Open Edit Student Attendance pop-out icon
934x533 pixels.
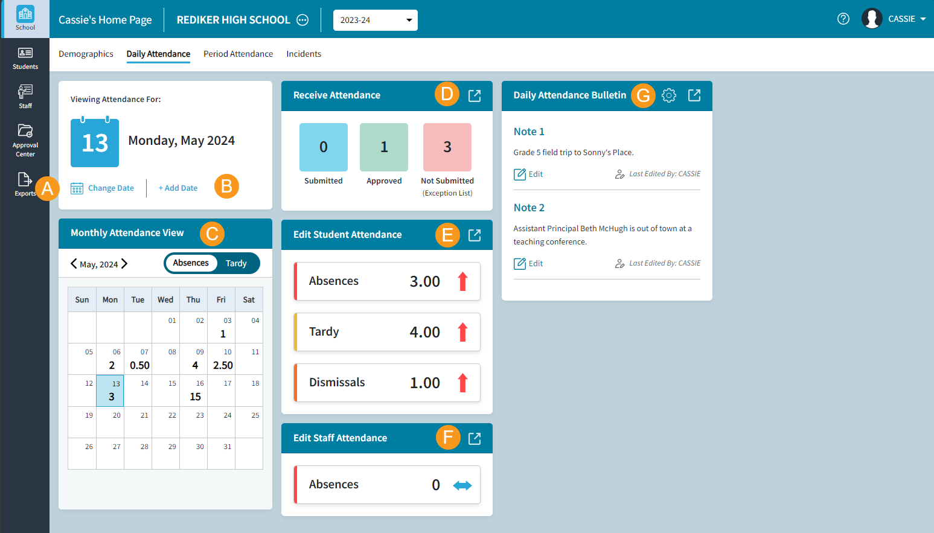475,235
